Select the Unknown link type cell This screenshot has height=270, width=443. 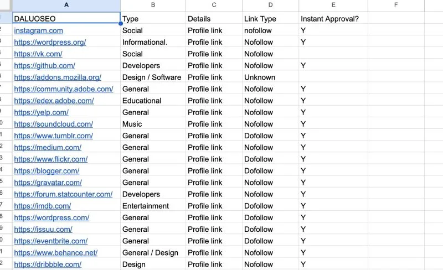click(270, 77)
